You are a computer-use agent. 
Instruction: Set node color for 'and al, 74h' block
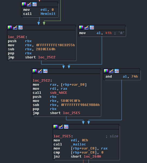[x=106, y=71]
